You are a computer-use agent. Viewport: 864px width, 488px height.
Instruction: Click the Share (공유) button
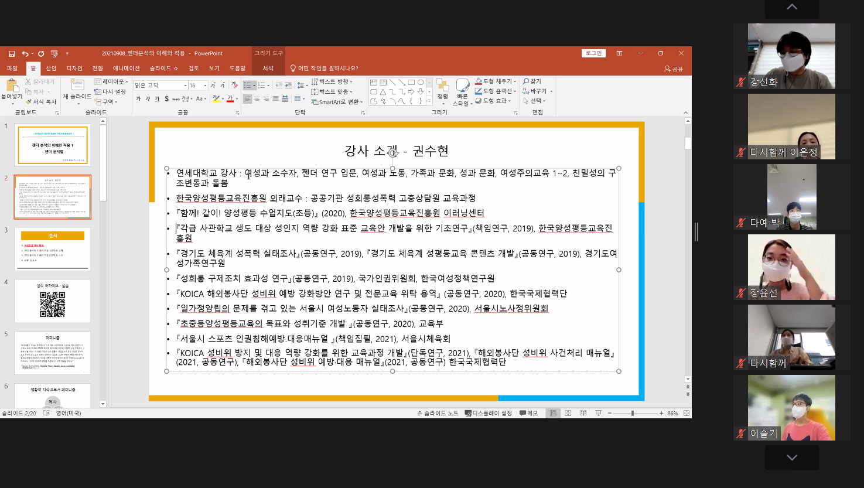coord(674,69)
